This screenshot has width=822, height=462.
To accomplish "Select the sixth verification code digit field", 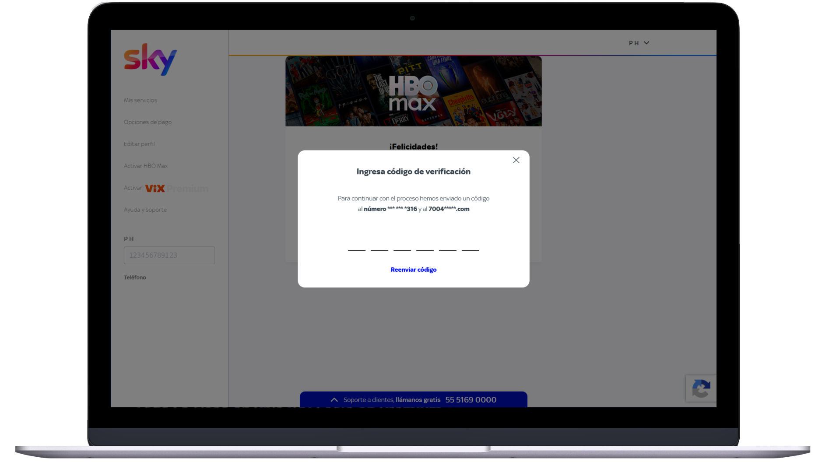I will [x=470, y=243].
